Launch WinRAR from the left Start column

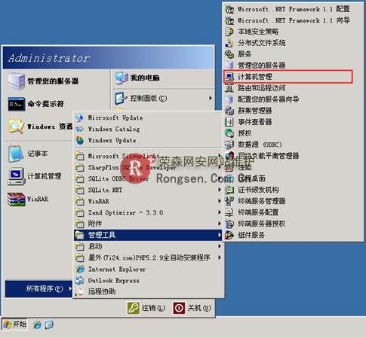point(28,199)
